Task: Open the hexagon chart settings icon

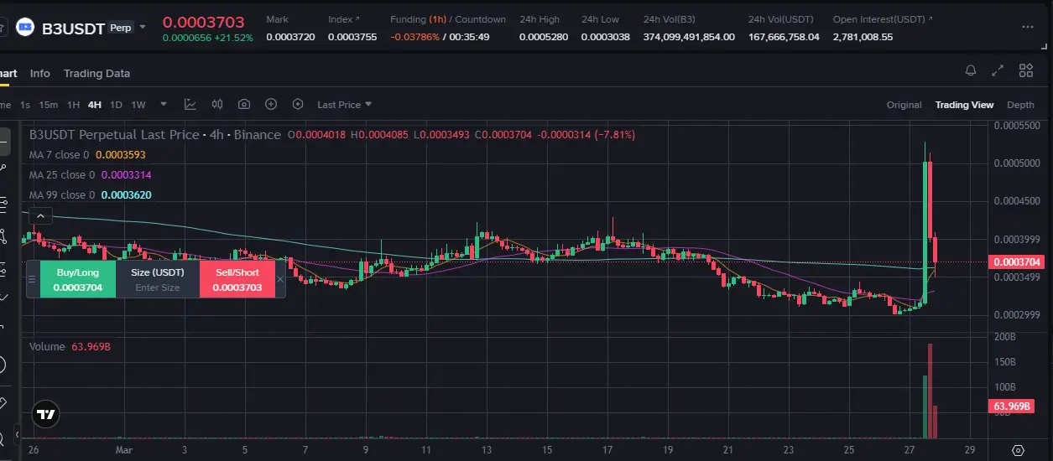Action: (x=298, y=105)
